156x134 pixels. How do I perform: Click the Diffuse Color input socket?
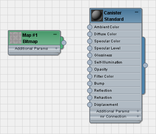(90, 34)
